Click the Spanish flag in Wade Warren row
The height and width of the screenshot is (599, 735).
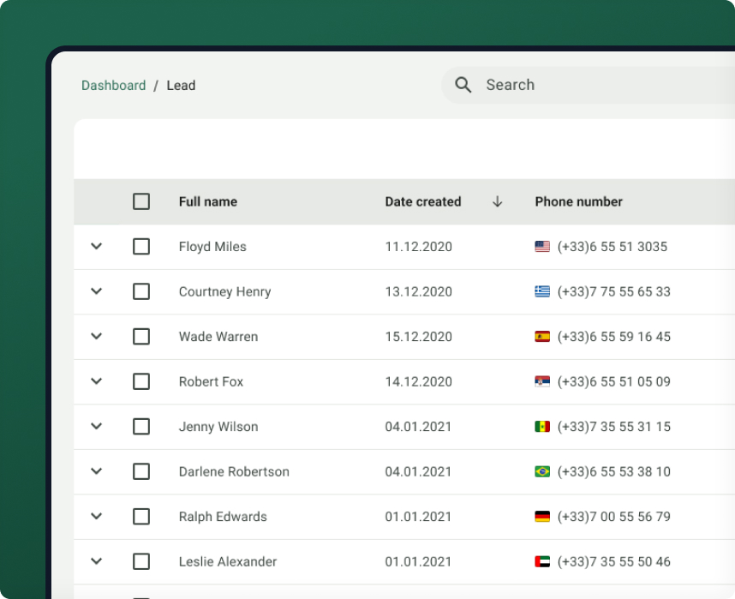point(542,336)
